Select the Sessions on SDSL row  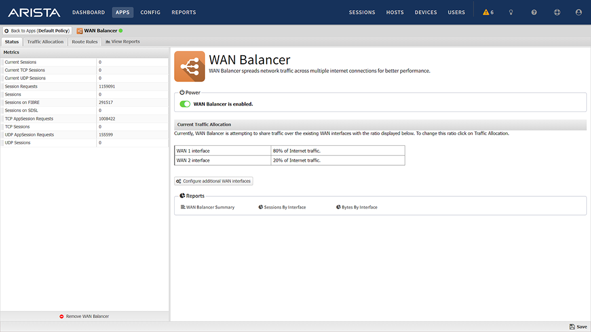point(84,110)
